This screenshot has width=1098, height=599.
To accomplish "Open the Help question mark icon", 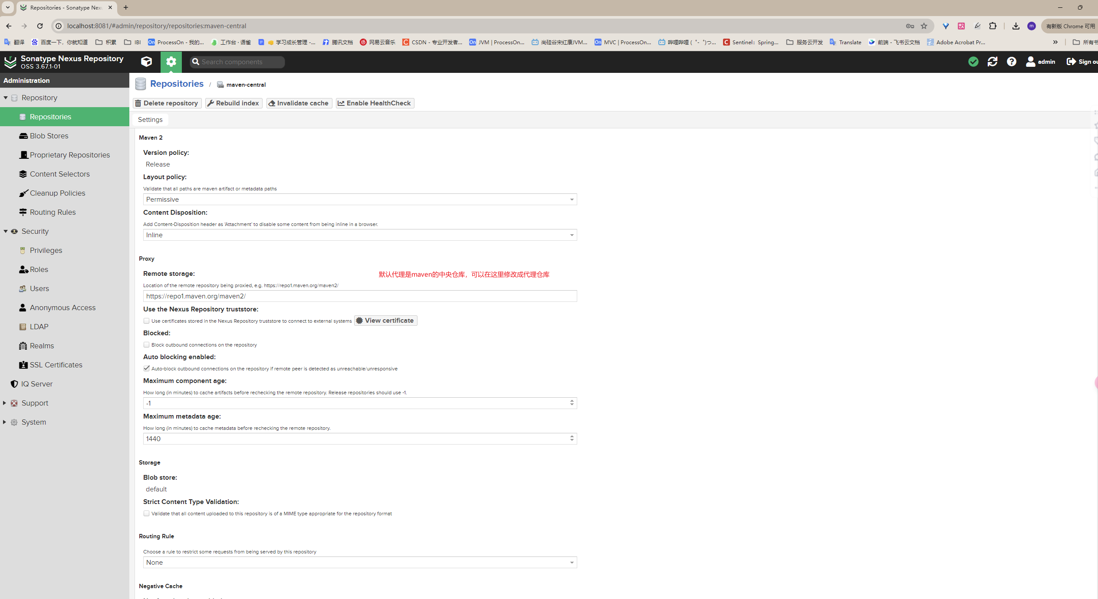I will (x=1011, y=62).
